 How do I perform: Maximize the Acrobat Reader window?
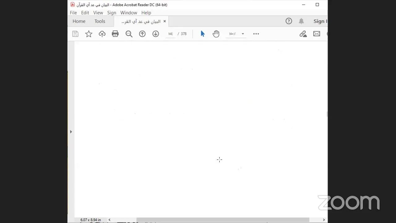pos(317,5)
